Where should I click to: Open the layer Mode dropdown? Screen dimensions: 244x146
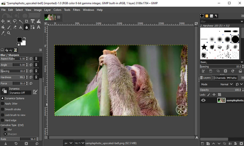coord(226,84)
